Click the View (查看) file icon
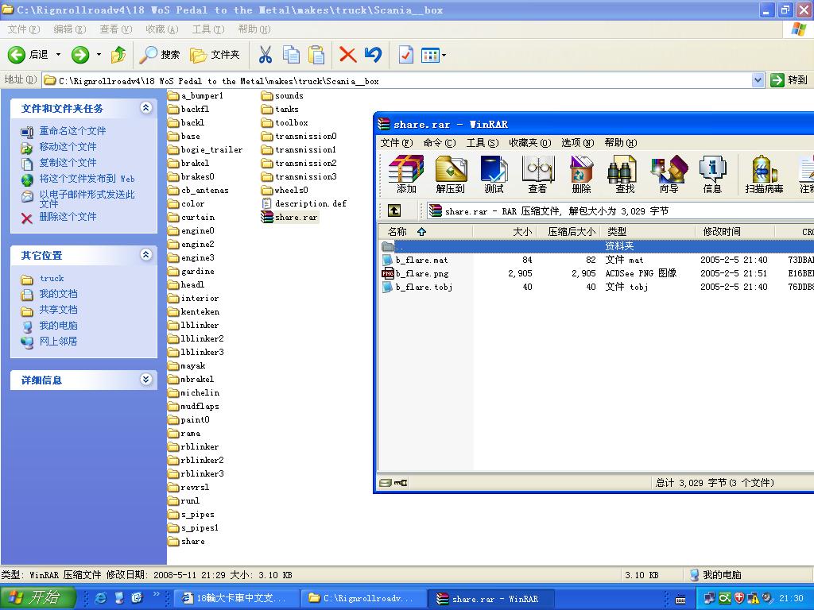The width and height of the screenshot is (814, 610). pyautogui.click(x=537, y=174)
